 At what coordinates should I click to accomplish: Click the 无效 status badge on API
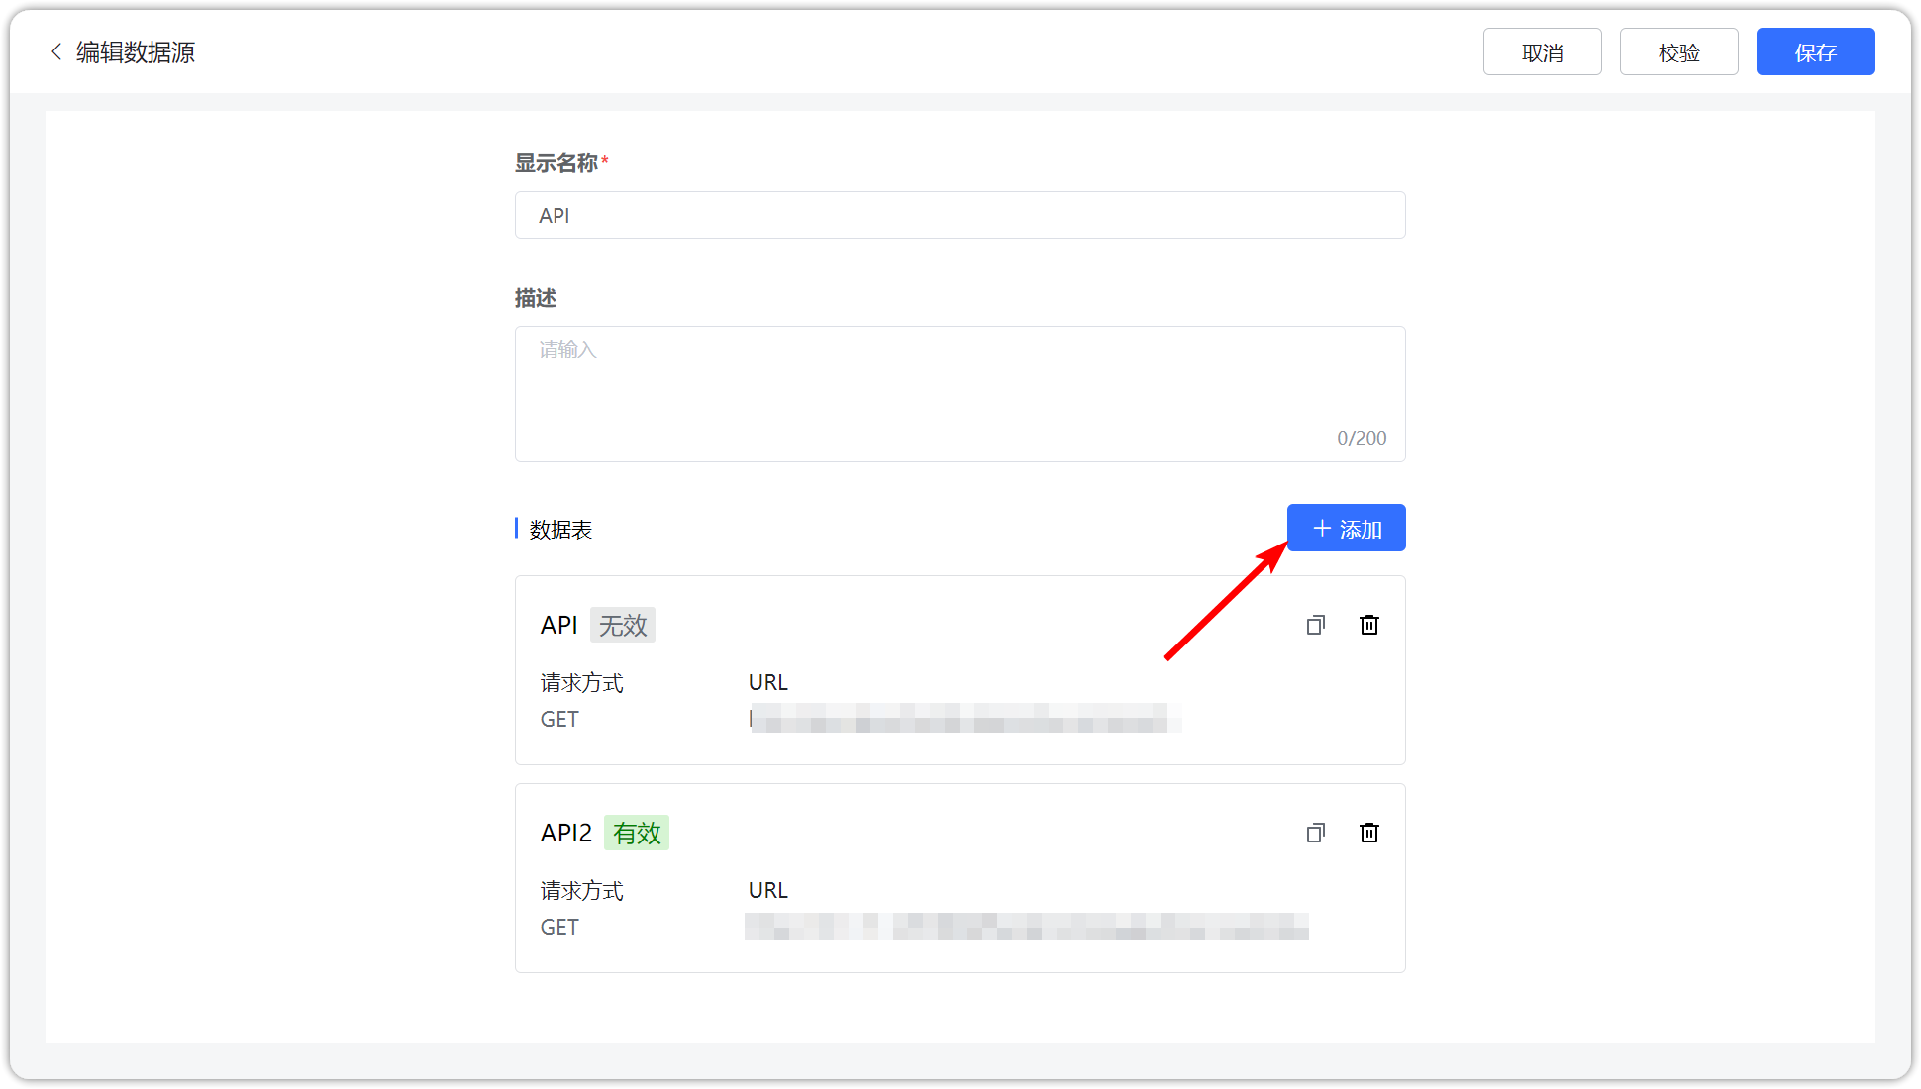pyautogui.click(x=623, y=625)
